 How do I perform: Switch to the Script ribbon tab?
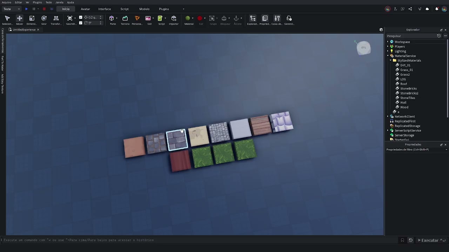(125, 9)
